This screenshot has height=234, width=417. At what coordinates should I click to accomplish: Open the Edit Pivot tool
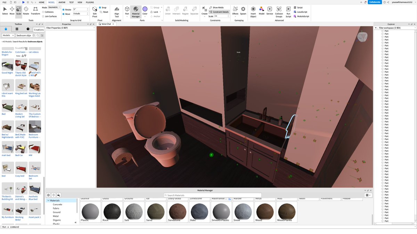coord(95,11)
